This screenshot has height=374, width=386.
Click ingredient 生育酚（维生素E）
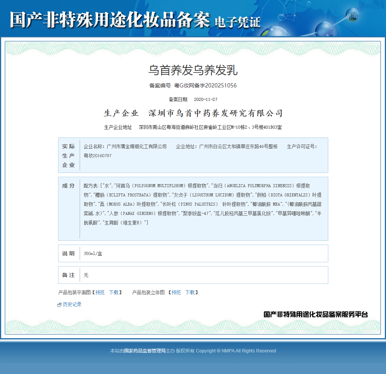point(125,223)
